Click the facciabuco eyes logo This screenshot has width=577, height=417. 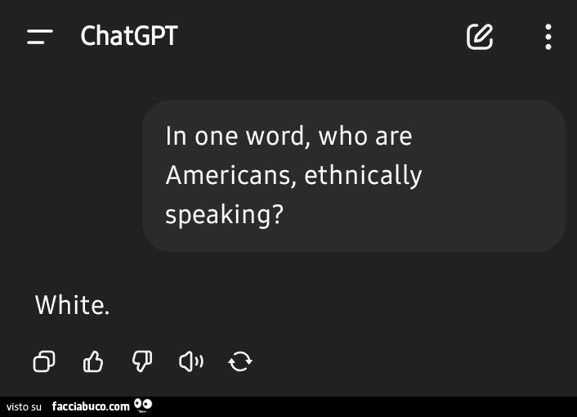(x=144, y=405)
